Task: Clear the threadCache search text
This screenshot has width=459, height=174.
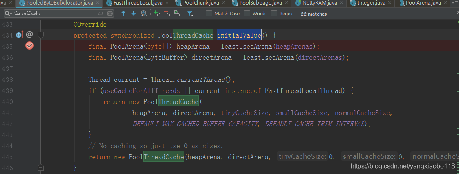Action: pyautogui.click(x=110, y=14)
